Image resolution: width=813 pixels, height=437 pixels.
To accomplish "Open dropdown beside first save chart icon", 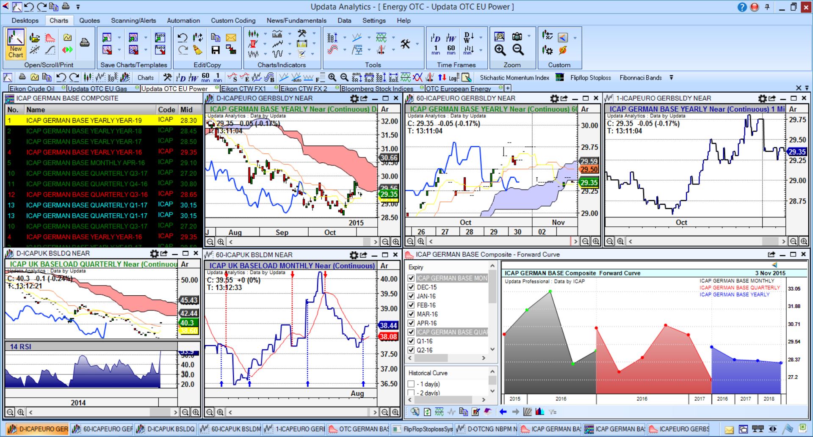I will (x=119, y=38).
